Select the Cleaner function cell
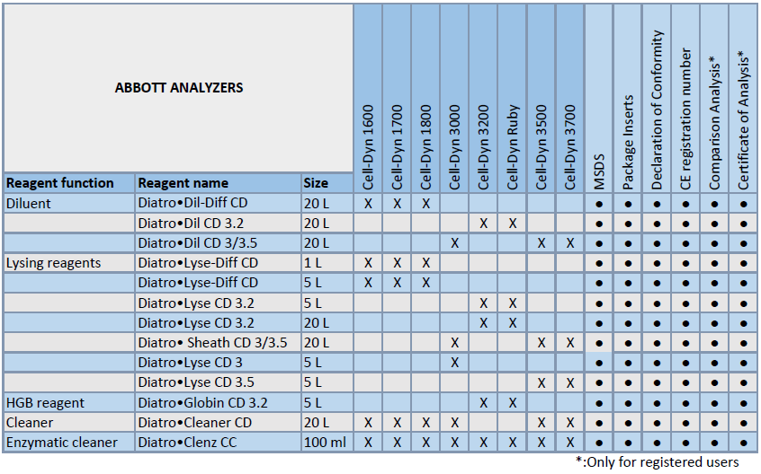The image size is (761, 474). tap(69, 423)
